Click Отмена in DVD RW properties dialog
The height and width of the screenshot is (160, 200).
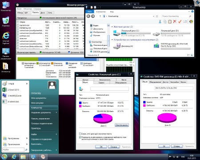(x=177, y=146)
